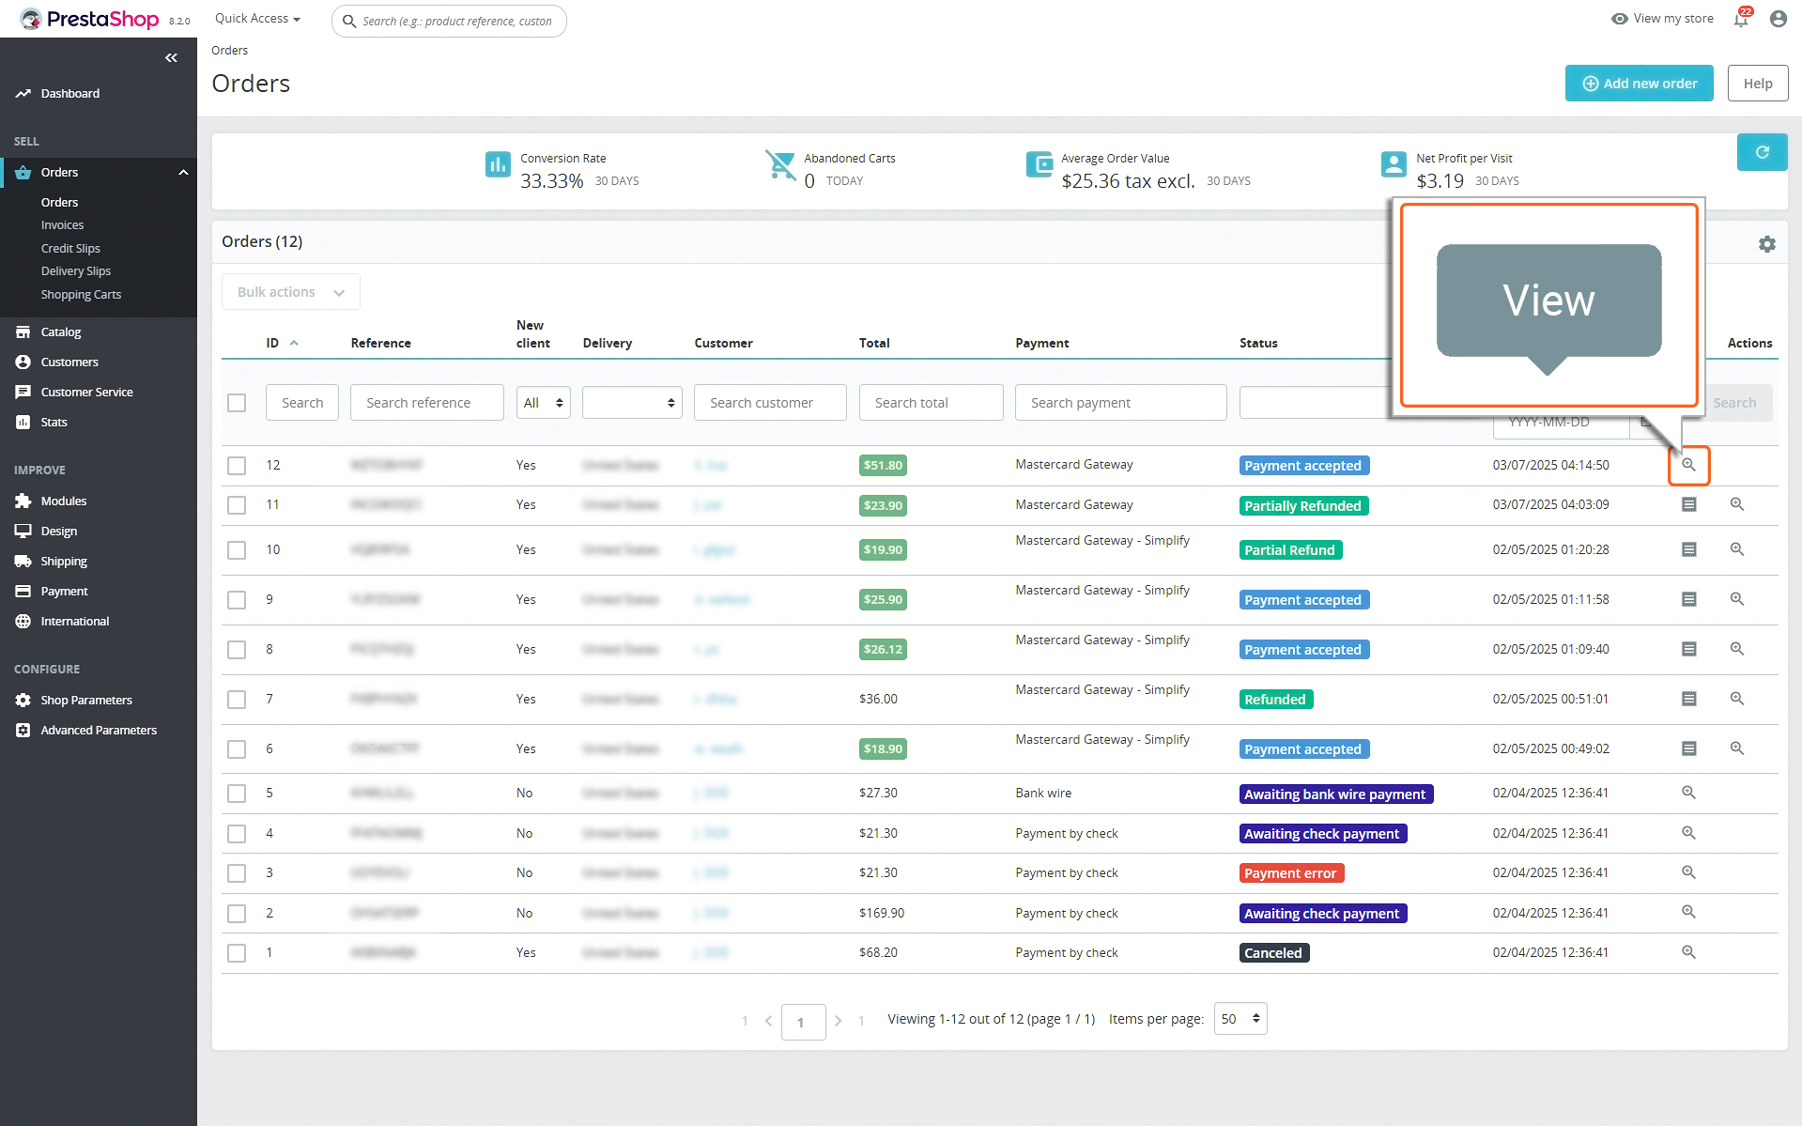Open notifications bell icon
1802x1126 pixels.
pyautogui.click(x=1741, y=19)
